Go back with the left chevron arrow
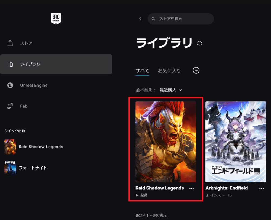 pos(140,19)
